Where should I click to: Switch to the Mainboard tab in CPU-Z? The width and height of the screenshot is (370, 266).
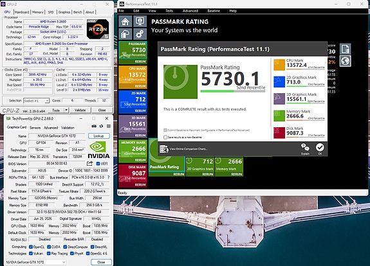pos(22,12)
